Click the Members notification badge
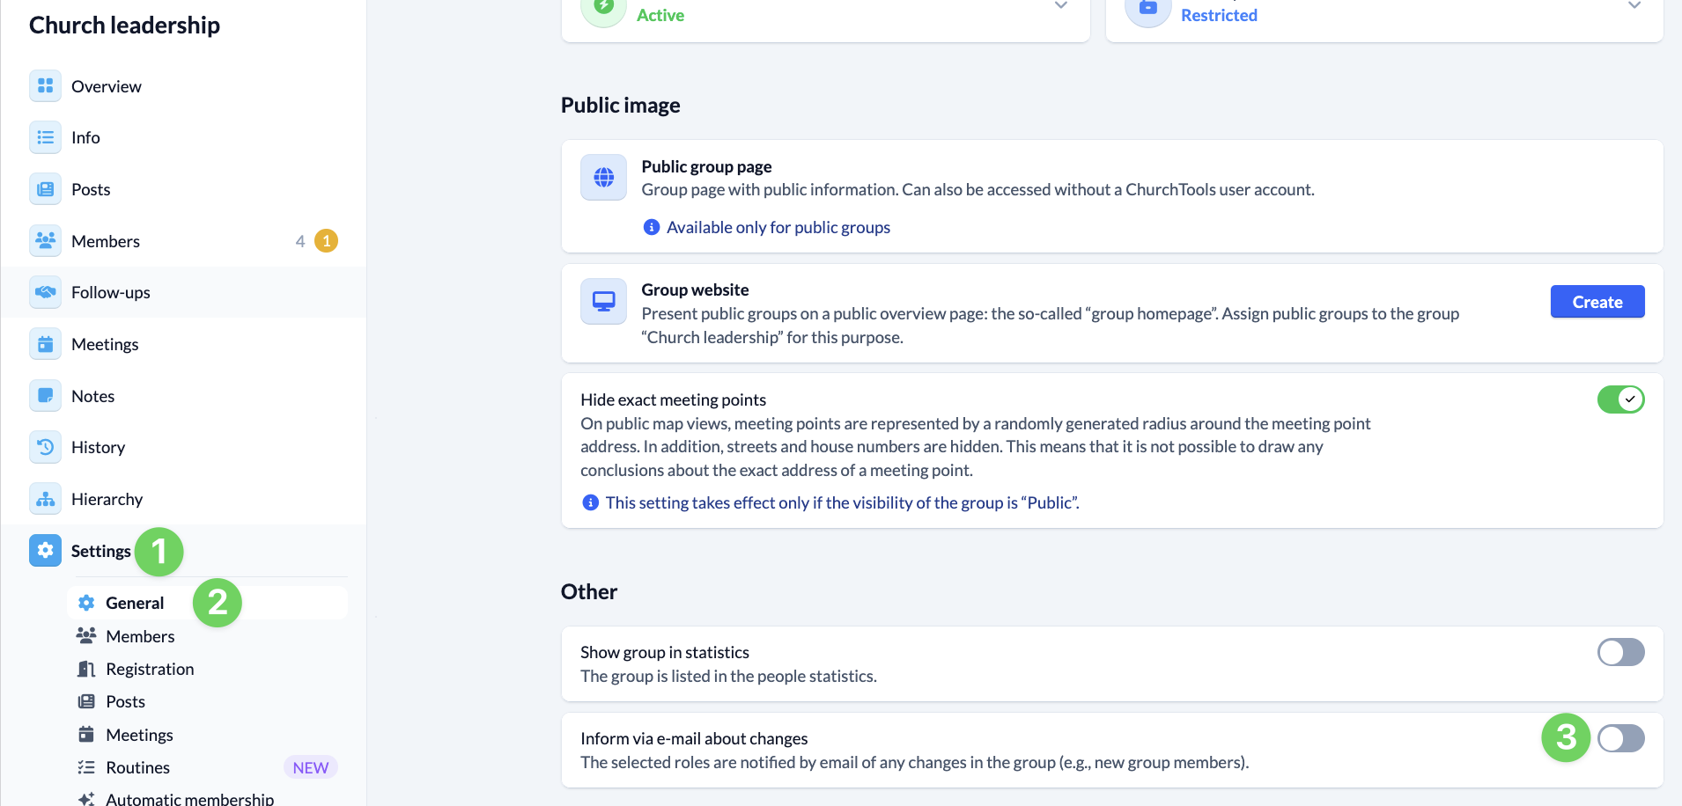Viewport: 1682px width, 806px height. (326, 241)
